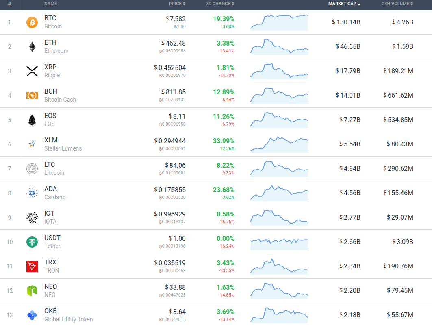The height and width of the screenshot is (325, 432).
Task: Open the BCH coin link
Action: click(x=51, y=91)
